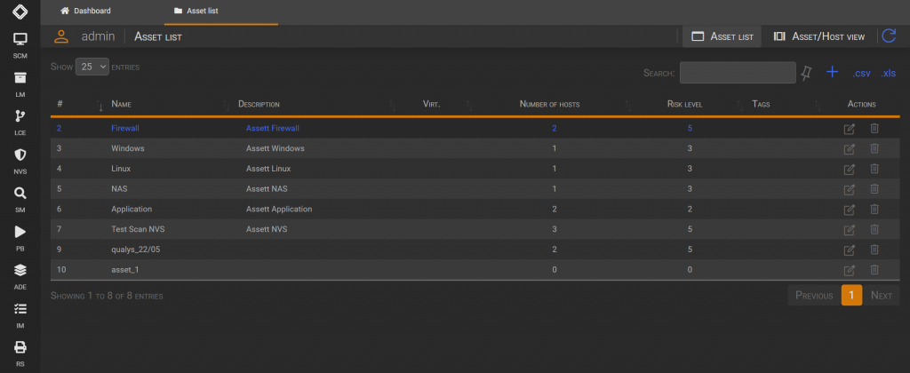Go to Previous page
The image size is (910, 373).
[814, 295]
